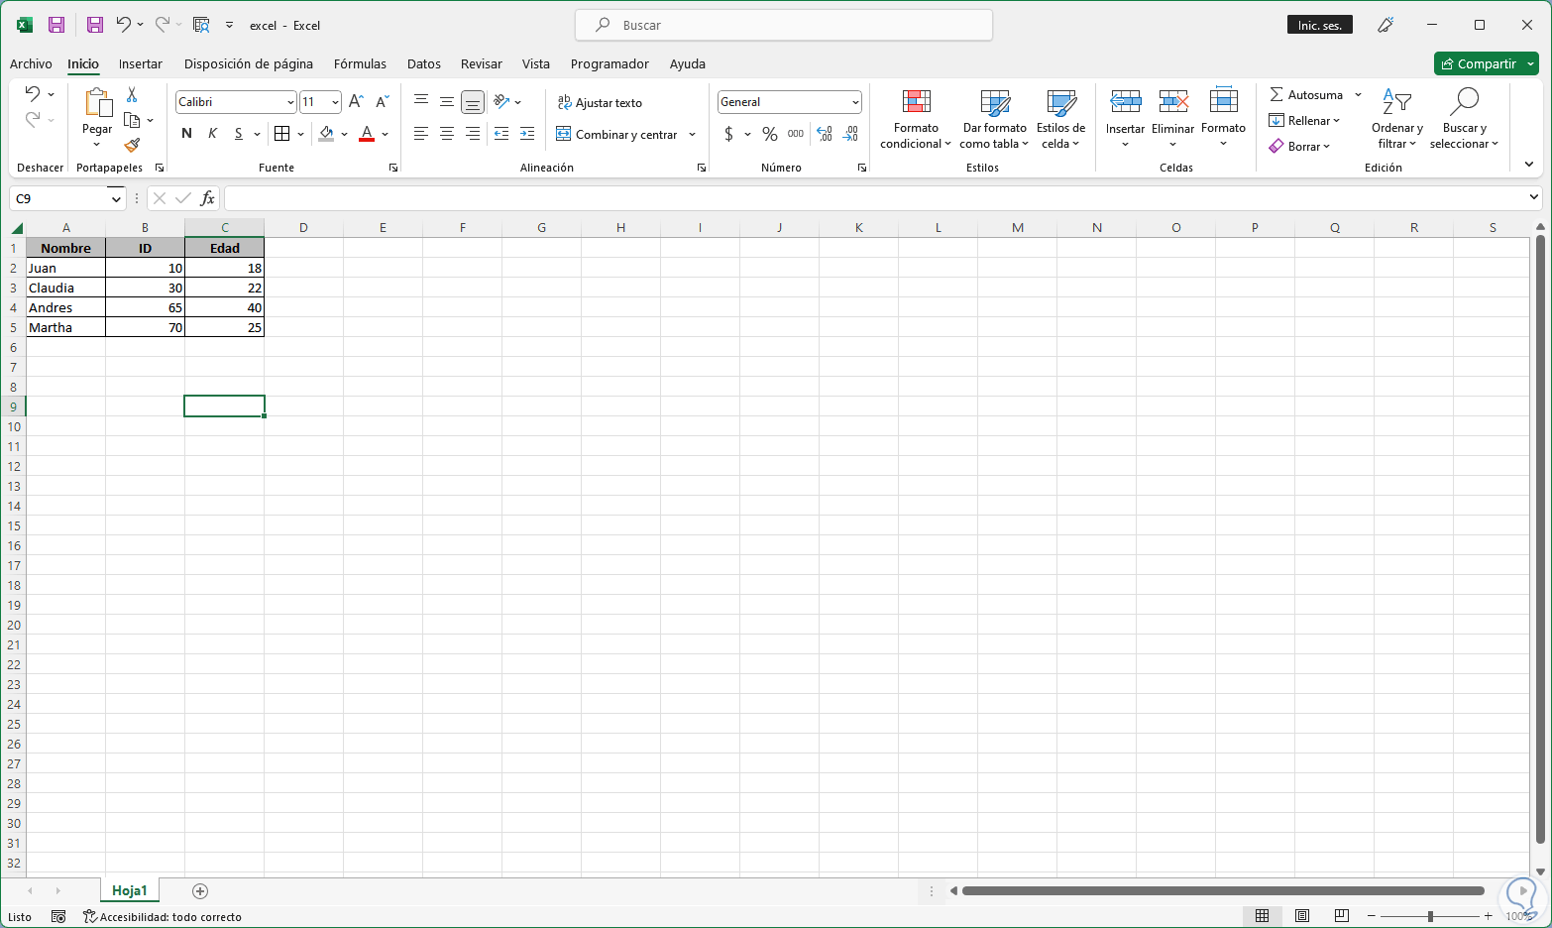
Task: Open the Archivo menu
Action: 31,64
